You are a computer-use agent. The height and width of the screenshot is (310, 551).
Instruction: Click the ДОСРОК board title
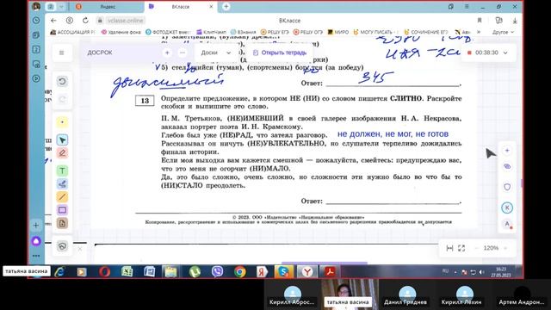100,53
